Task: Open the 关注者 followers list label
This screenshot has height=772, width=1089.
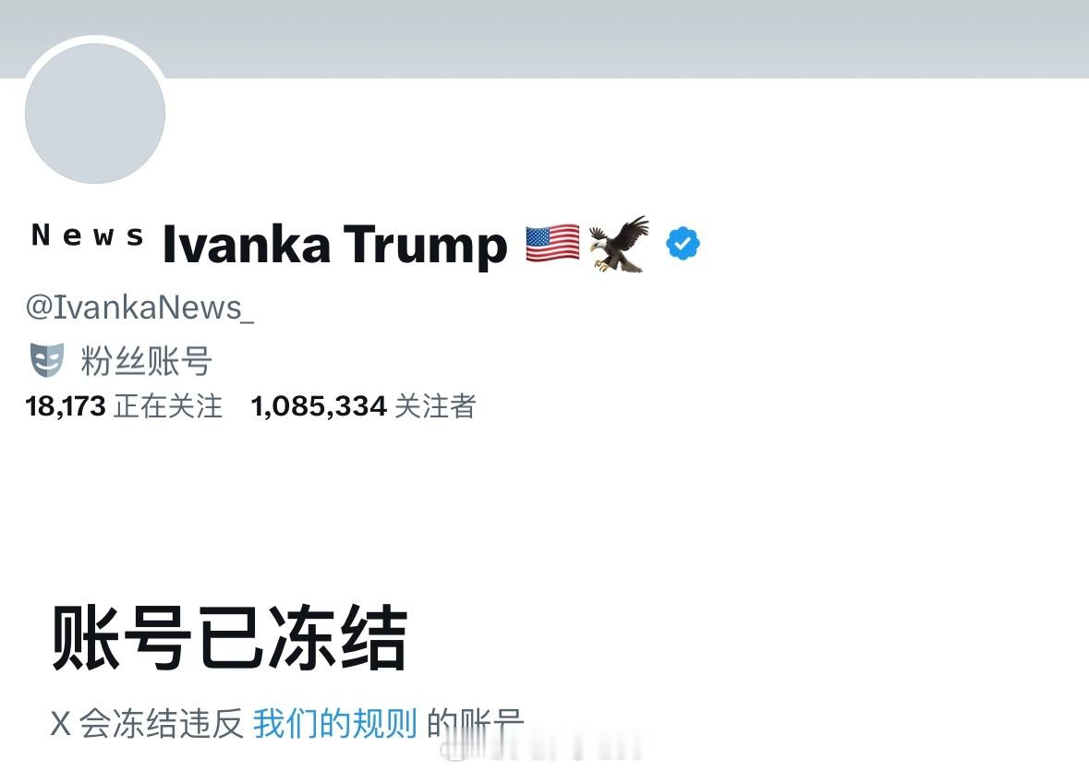Action: point(435,407)
